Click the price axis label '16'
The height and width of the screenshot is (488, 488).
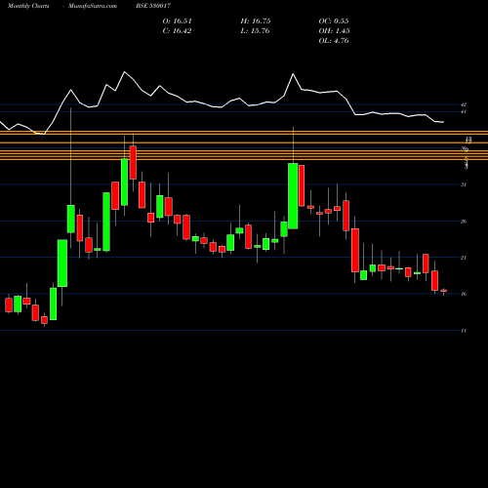464,294
